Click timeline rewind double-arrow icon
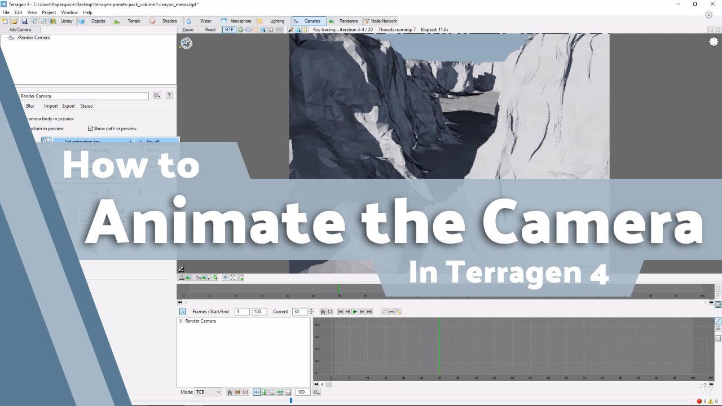722x406 pixels. point(180,303)
